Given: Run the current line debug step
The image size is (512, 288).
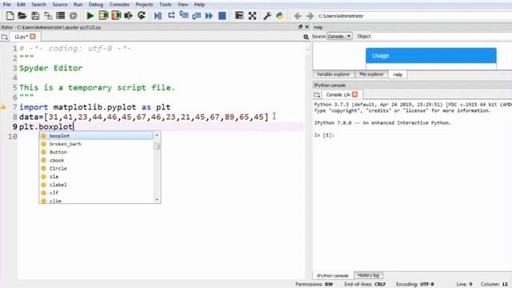Looking at the screenshot, I should point(171,16).
